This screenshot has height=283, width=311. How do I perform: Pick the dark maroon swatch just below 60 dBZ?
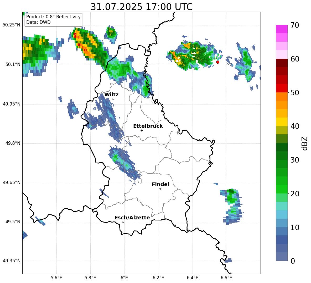(282, 63)
